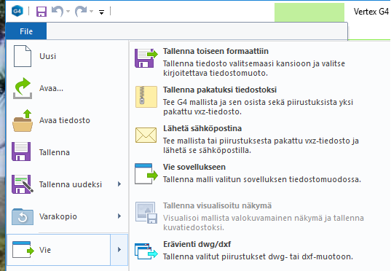The width and height of the screenshot is (391, 271).
Task: Open the redo history dropdown arrow
Action: [x=91, y=12]
